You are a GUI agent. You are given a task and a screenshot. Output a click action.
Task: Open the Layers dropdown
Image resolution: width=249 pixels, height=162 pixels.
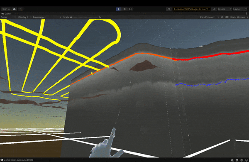225,9
